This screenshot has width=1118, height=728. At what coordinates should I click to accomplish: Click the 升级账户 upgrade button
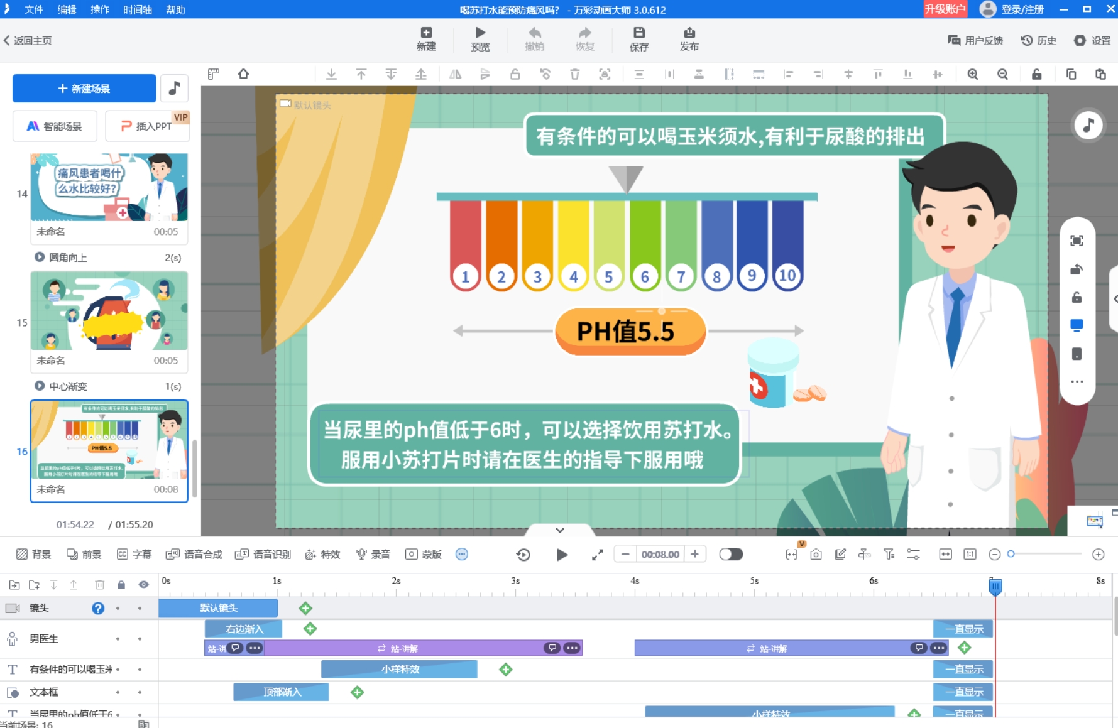(x=945, y=9)
